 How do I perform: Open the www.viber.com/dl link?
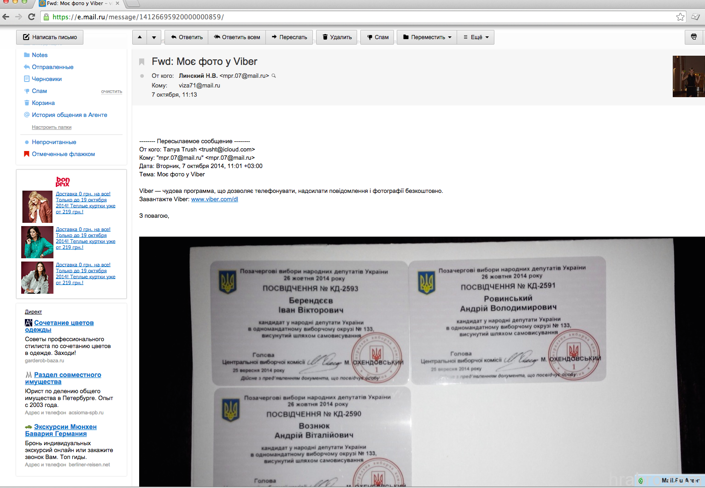pyautogui.click(x=214, y=199)
